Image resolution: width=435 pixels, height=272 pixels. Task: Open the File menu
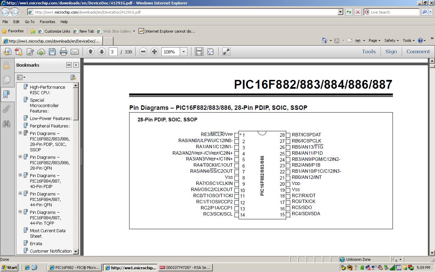pos(5,22)
